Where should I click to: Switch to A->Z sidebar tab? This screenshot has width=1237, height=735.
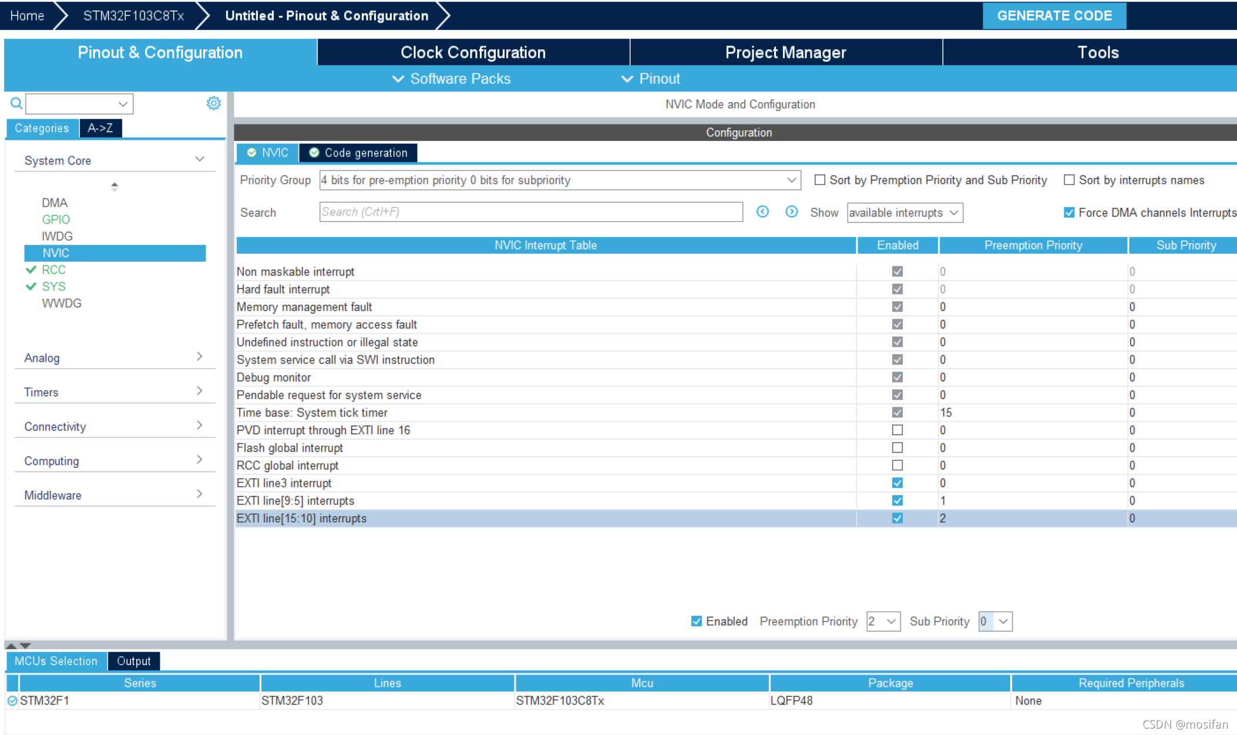(x=100, y=128)
